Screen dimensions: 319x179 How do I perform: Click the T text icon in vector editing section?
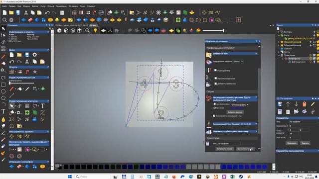pyautogui.click(x=42, y=106)
